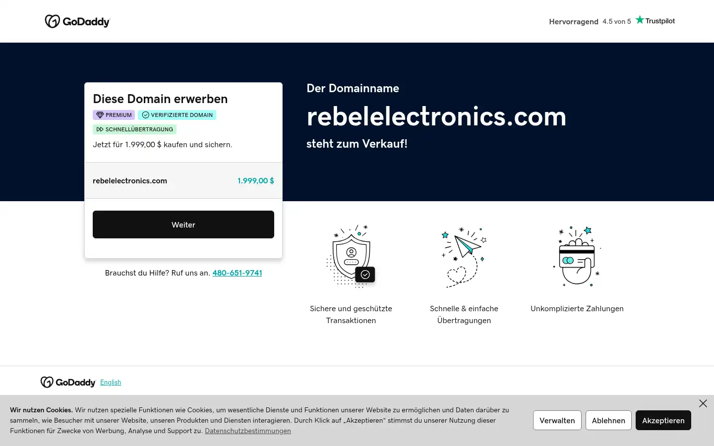The image size is (714, 446).
Task: Click the Verifizierte Domain checkmark badge
Action: pyautogui.click(x=177, y=115)
